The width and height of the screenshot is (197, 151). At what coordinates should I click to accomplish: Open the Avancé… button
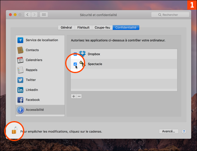coord(169,131)
